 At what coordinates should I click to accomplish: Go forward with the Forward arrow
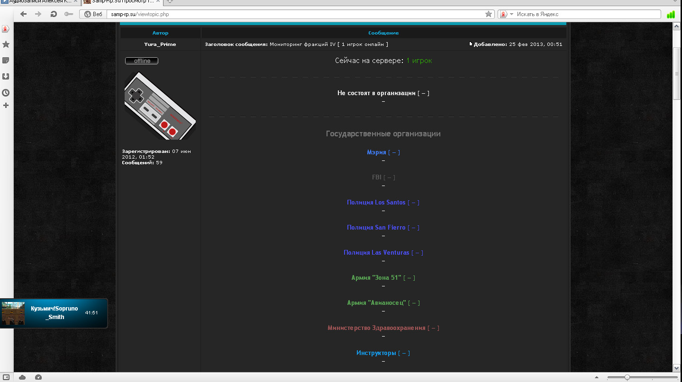pos(38,14)
